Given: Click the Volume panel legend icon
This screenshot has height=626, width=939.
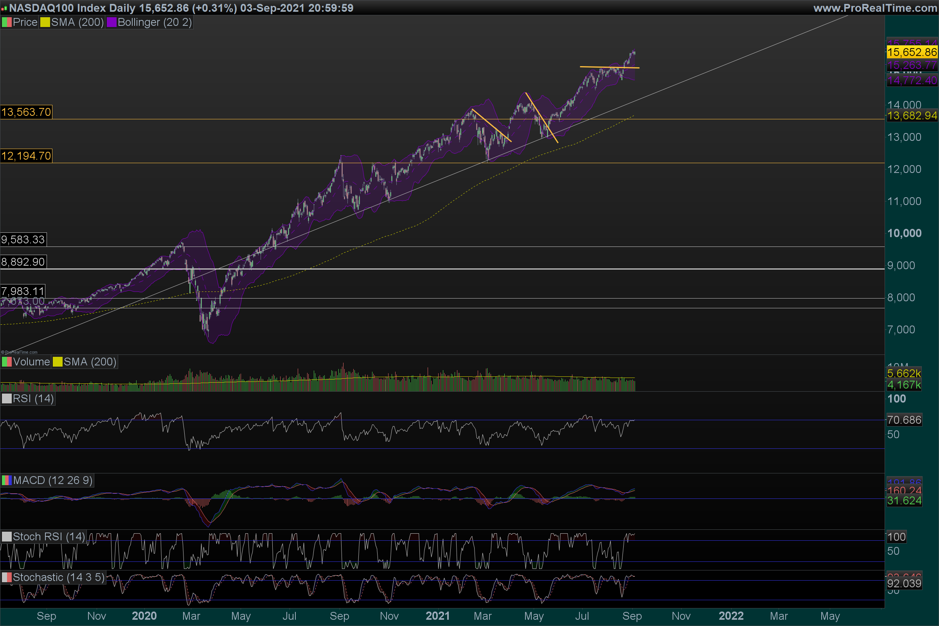Looking at the screenshot, I should [6, 362].
